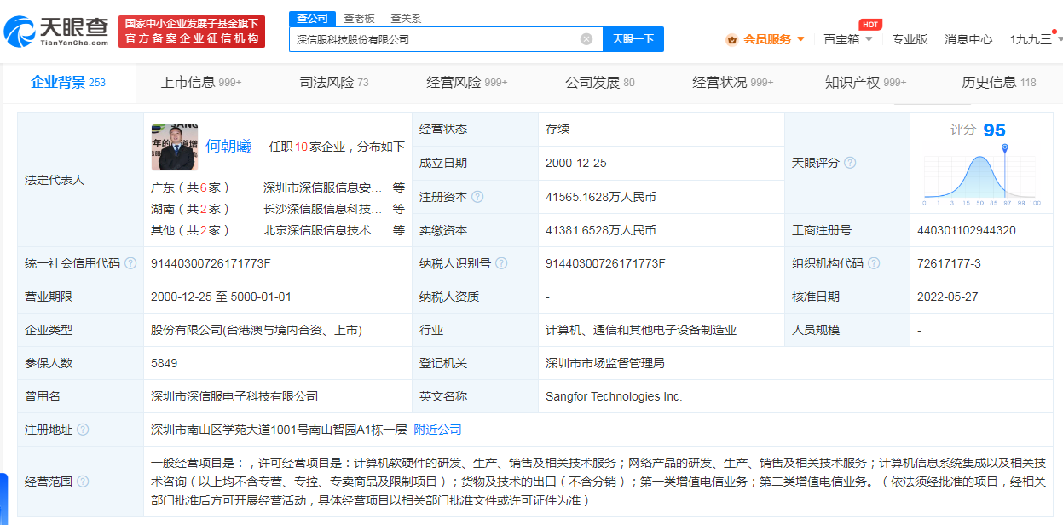Image resolution: width=1063 pixels, height=525 pixels.
Task: Click the 天眼一下 search button
Action: click(633, 39)
